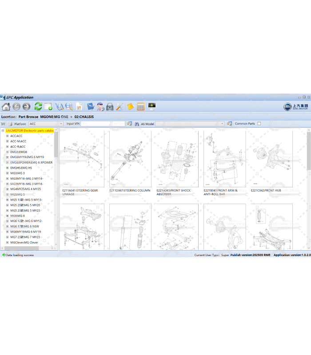
Task: Expand the MG3:MG 3 tree node
Action: click(7, 173)
